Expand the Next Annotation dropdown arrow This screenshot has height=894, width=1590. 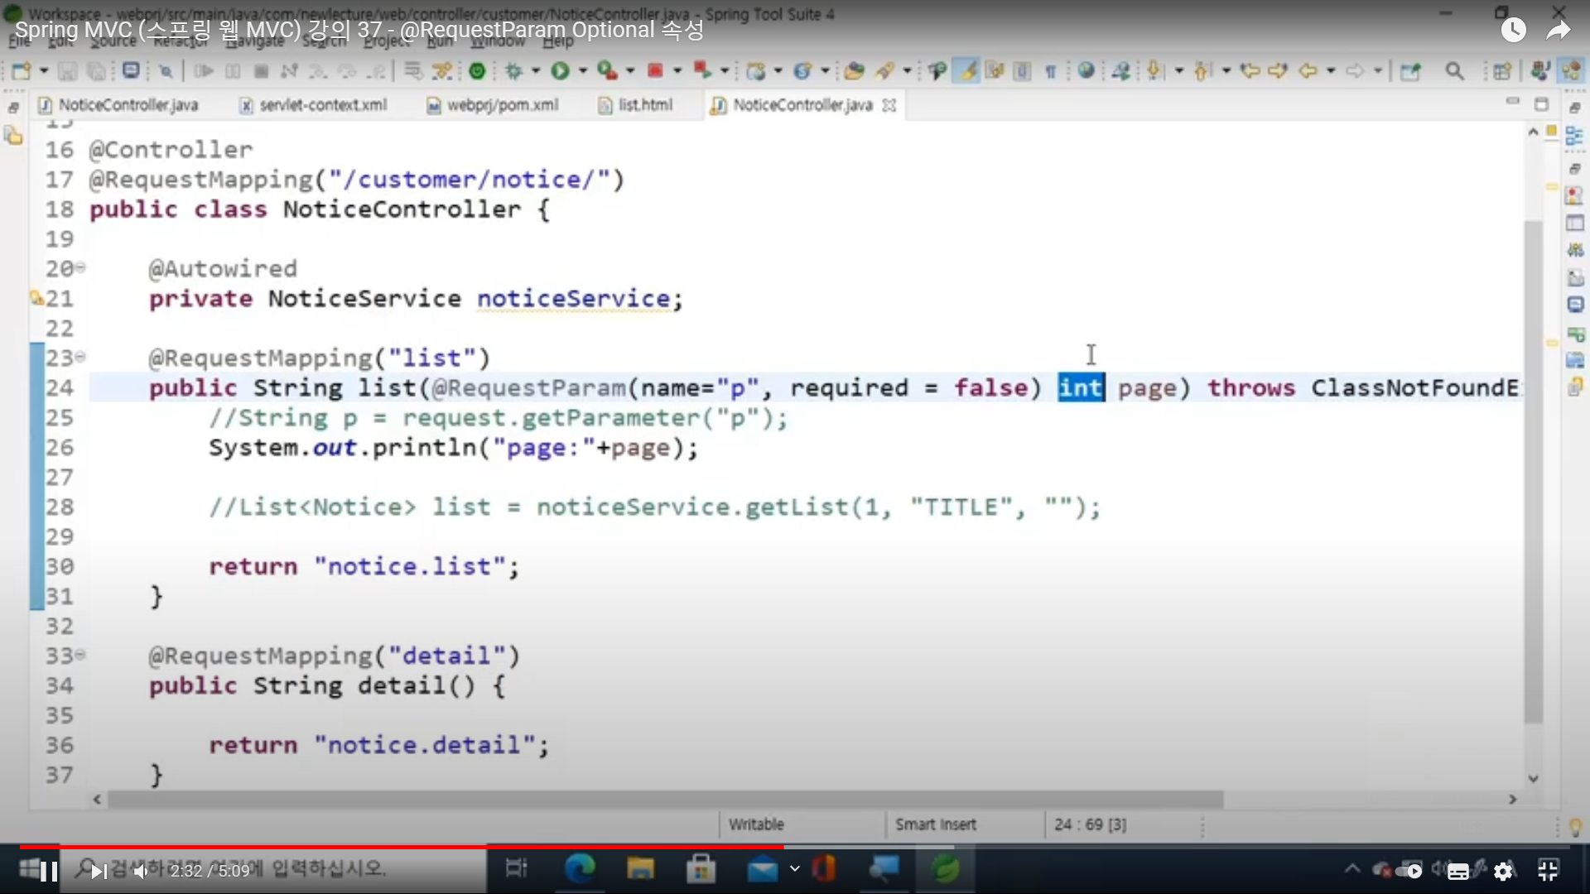(x=1179, y=71)
